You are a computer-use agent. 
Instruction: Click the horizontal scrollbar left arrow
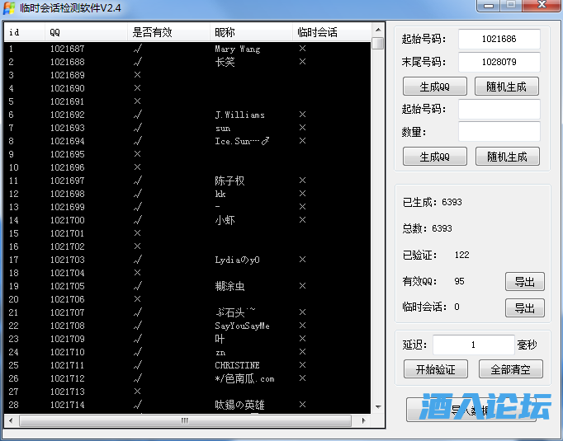pyautogui.click(x=12, y=420)
